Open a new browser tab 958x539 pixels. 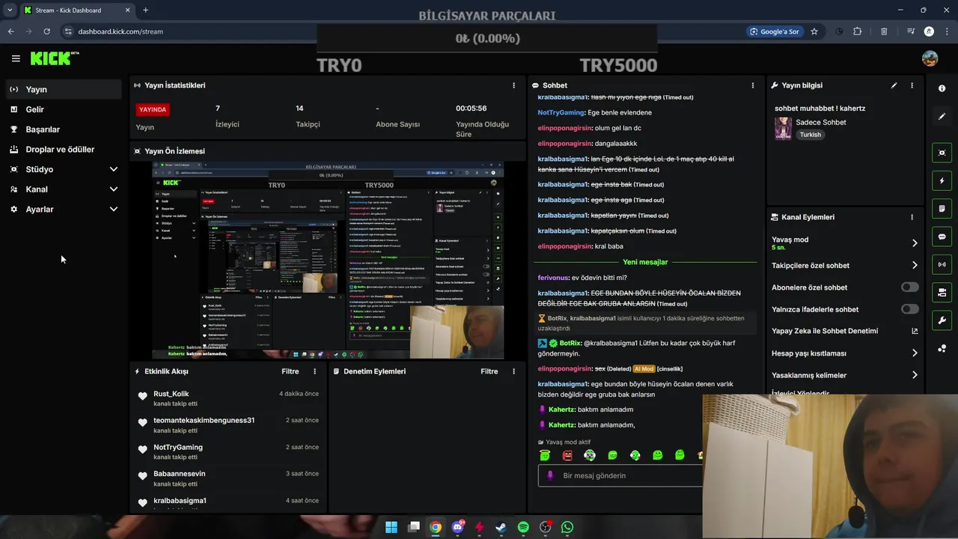[x=145, y=10]
